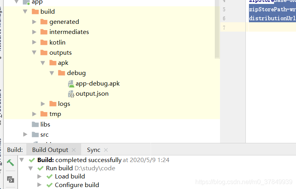Click the Build completed successfully text
Viewport: 296px width, 189px height.
click(80, 160)
